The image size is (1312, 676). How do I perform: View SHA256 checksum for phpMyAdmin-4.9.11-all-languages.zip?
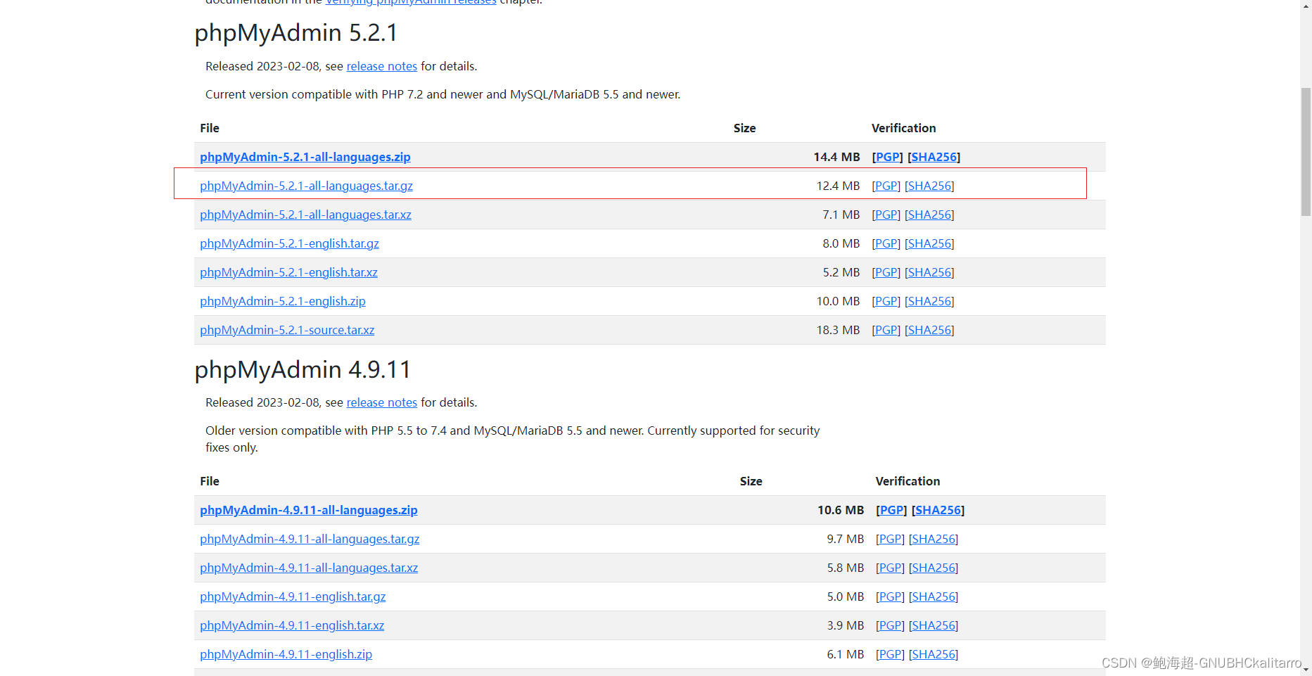tap(938, 510)
